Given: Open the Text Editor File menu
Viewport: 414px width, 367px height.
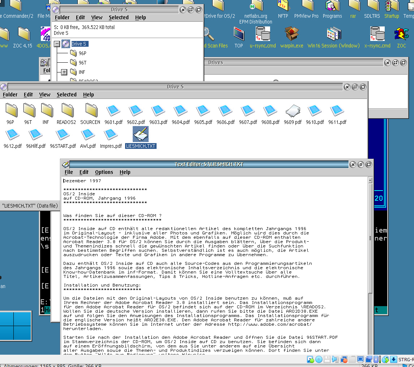Looking at the screenshot, I should (x=69, y=172).
